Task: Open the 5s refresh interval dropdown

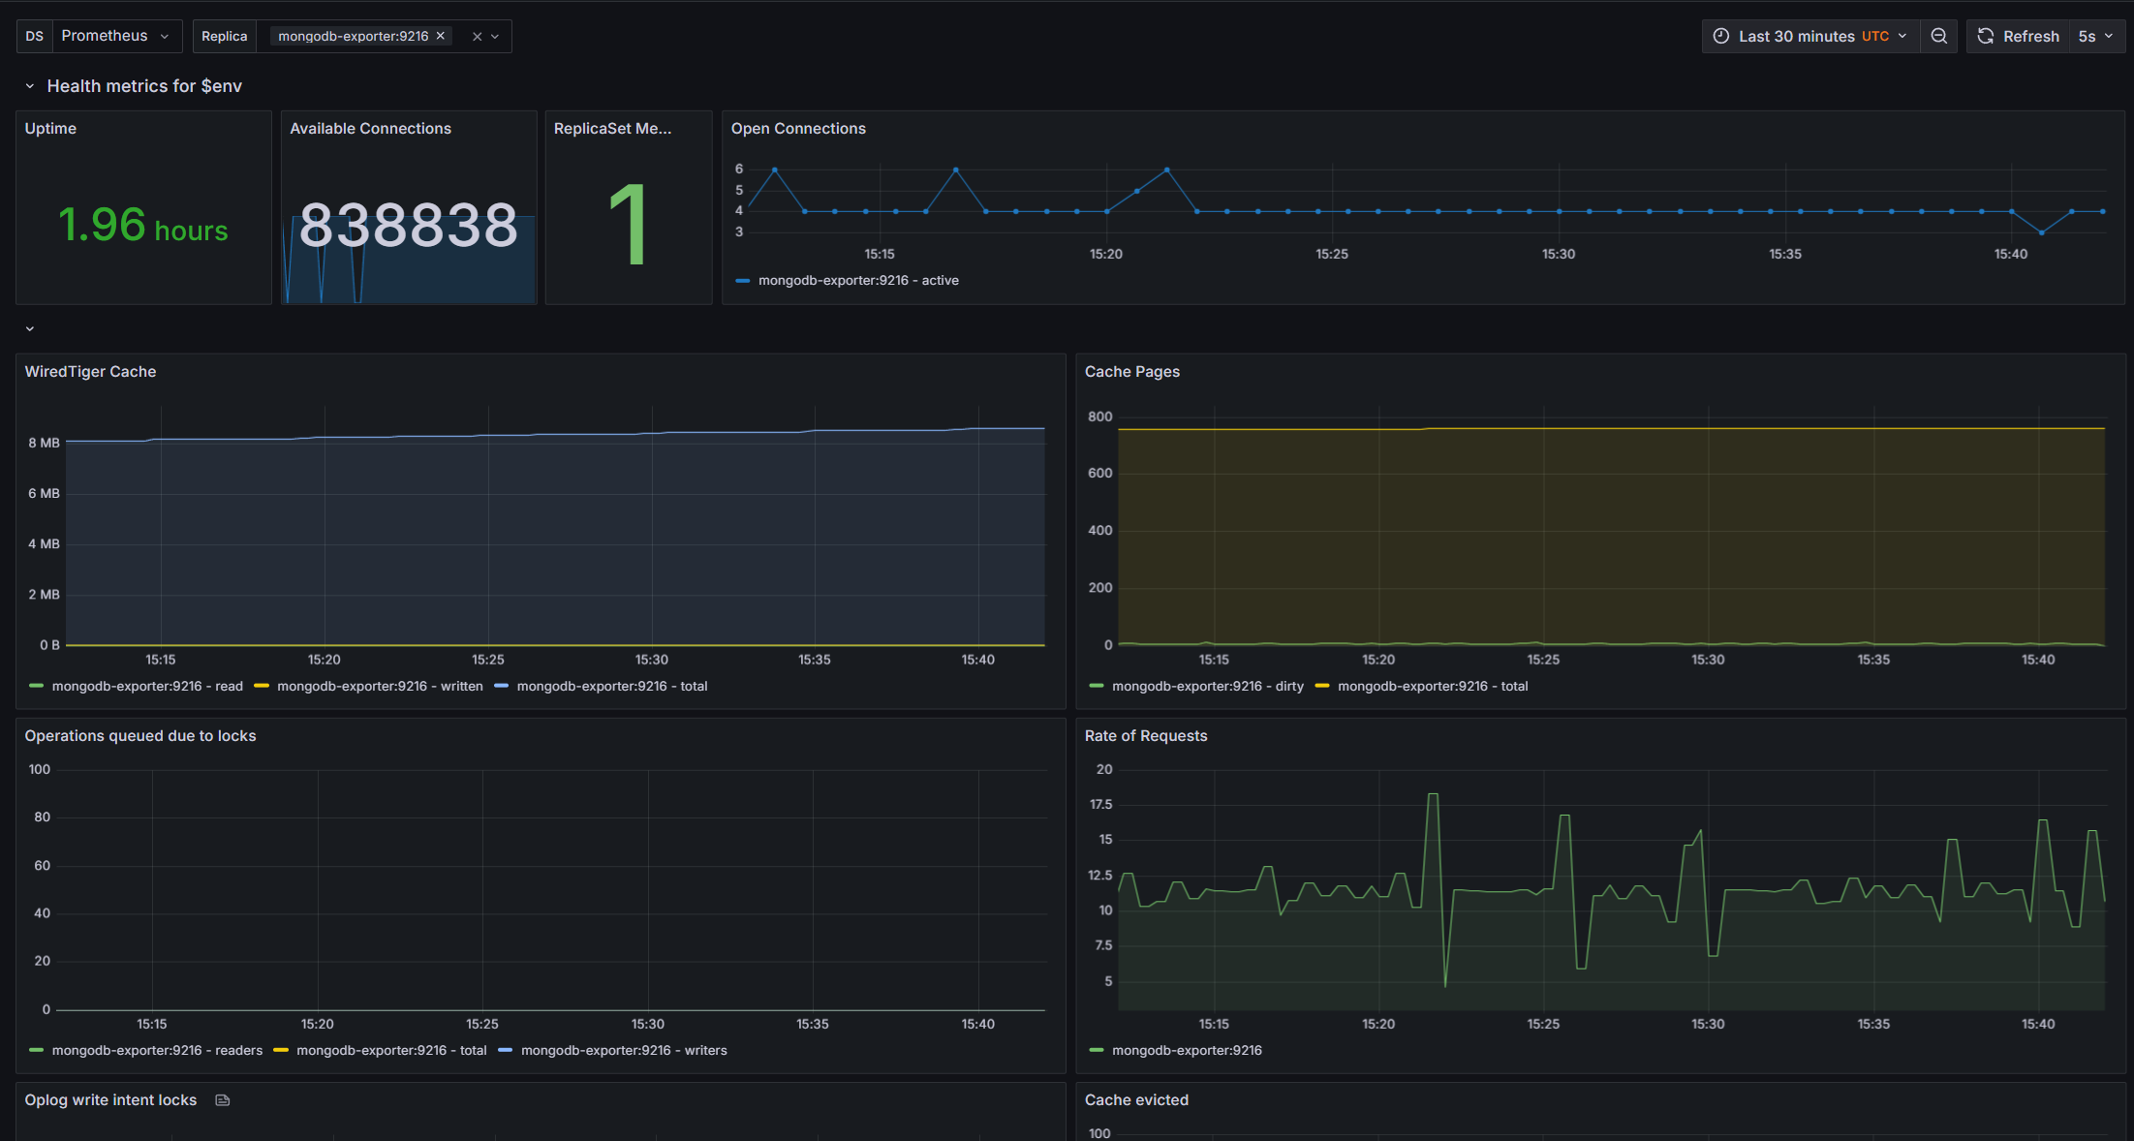Action: coord(2095,36)
